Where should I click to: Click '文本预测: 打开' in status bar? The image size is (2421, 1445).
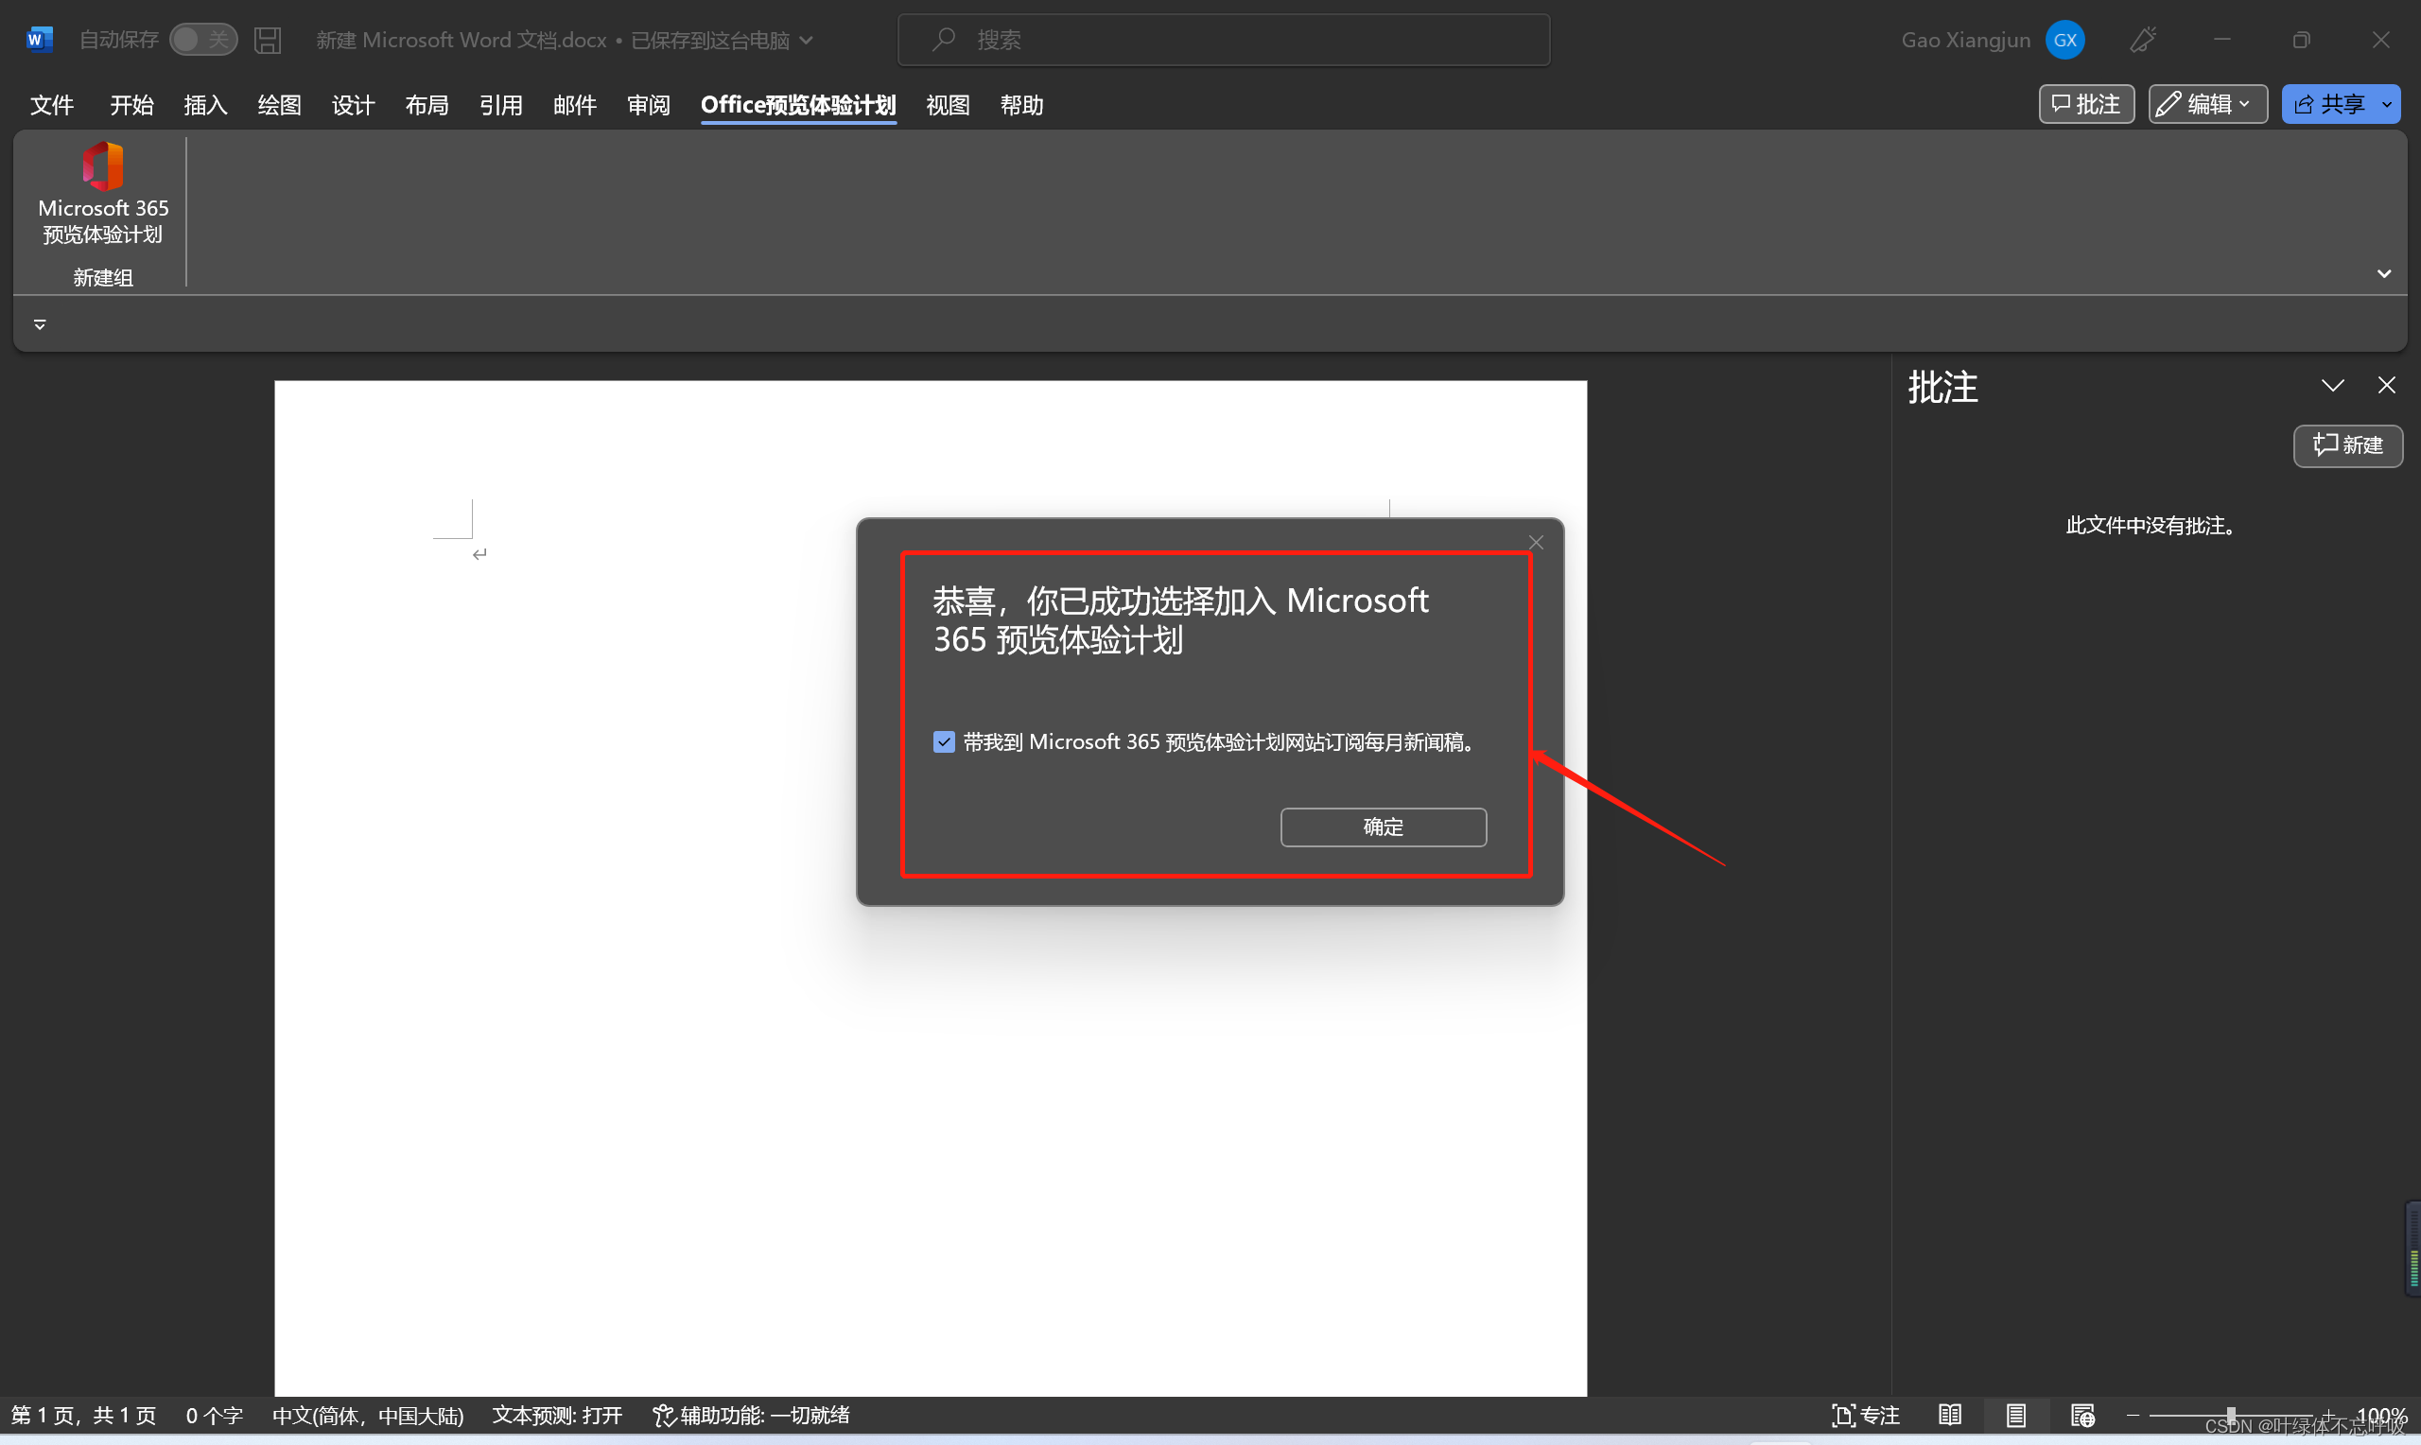557,1415
